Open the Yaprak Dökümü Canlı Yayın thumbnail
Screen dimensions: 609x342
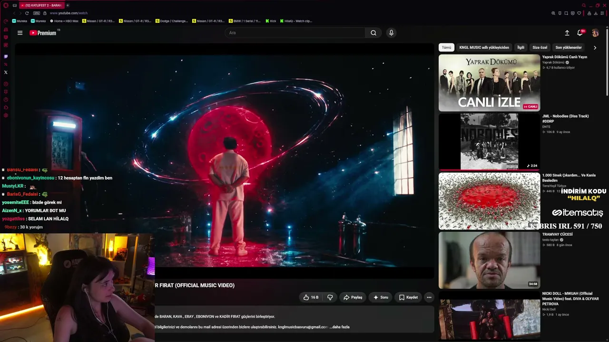pyautogui.click(x=489, y=83)
